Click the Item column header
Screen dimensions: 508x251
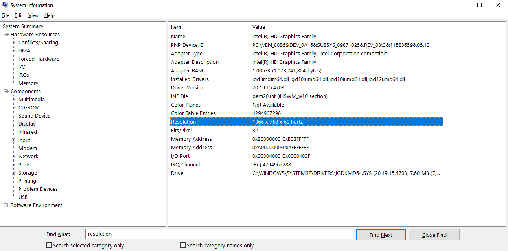click(210, 27)
